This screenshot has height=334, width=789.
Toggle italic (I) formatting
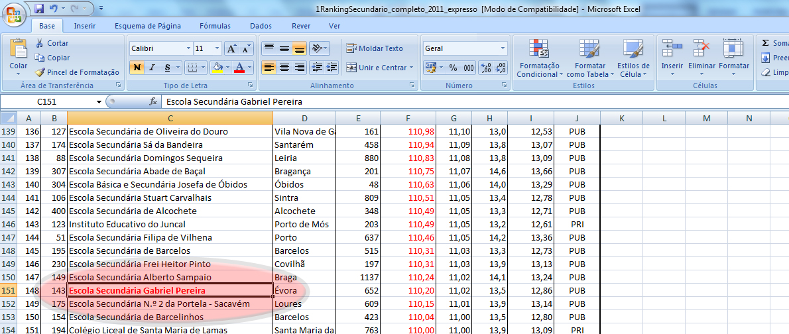coord(152,68)
